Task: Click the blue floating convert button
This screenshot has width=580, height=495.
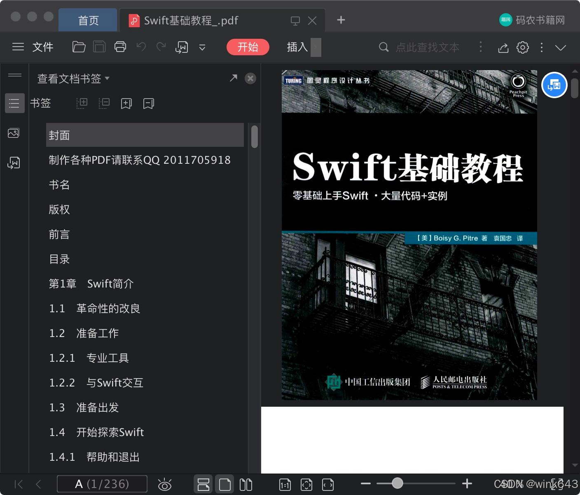Action: point(554,85)
